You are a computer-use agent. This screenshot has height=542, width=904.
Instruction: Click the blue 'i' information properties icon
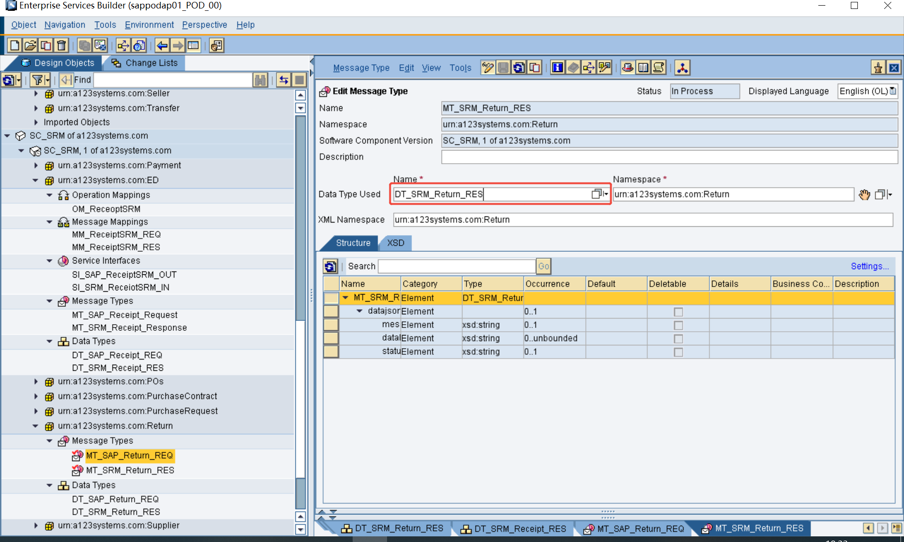557,68
